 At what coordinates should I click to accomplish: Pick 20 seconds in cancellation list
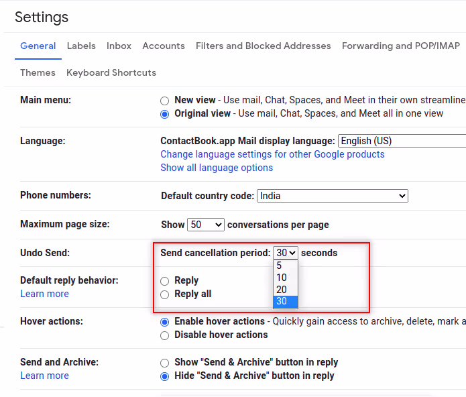(x=286, y=290)
